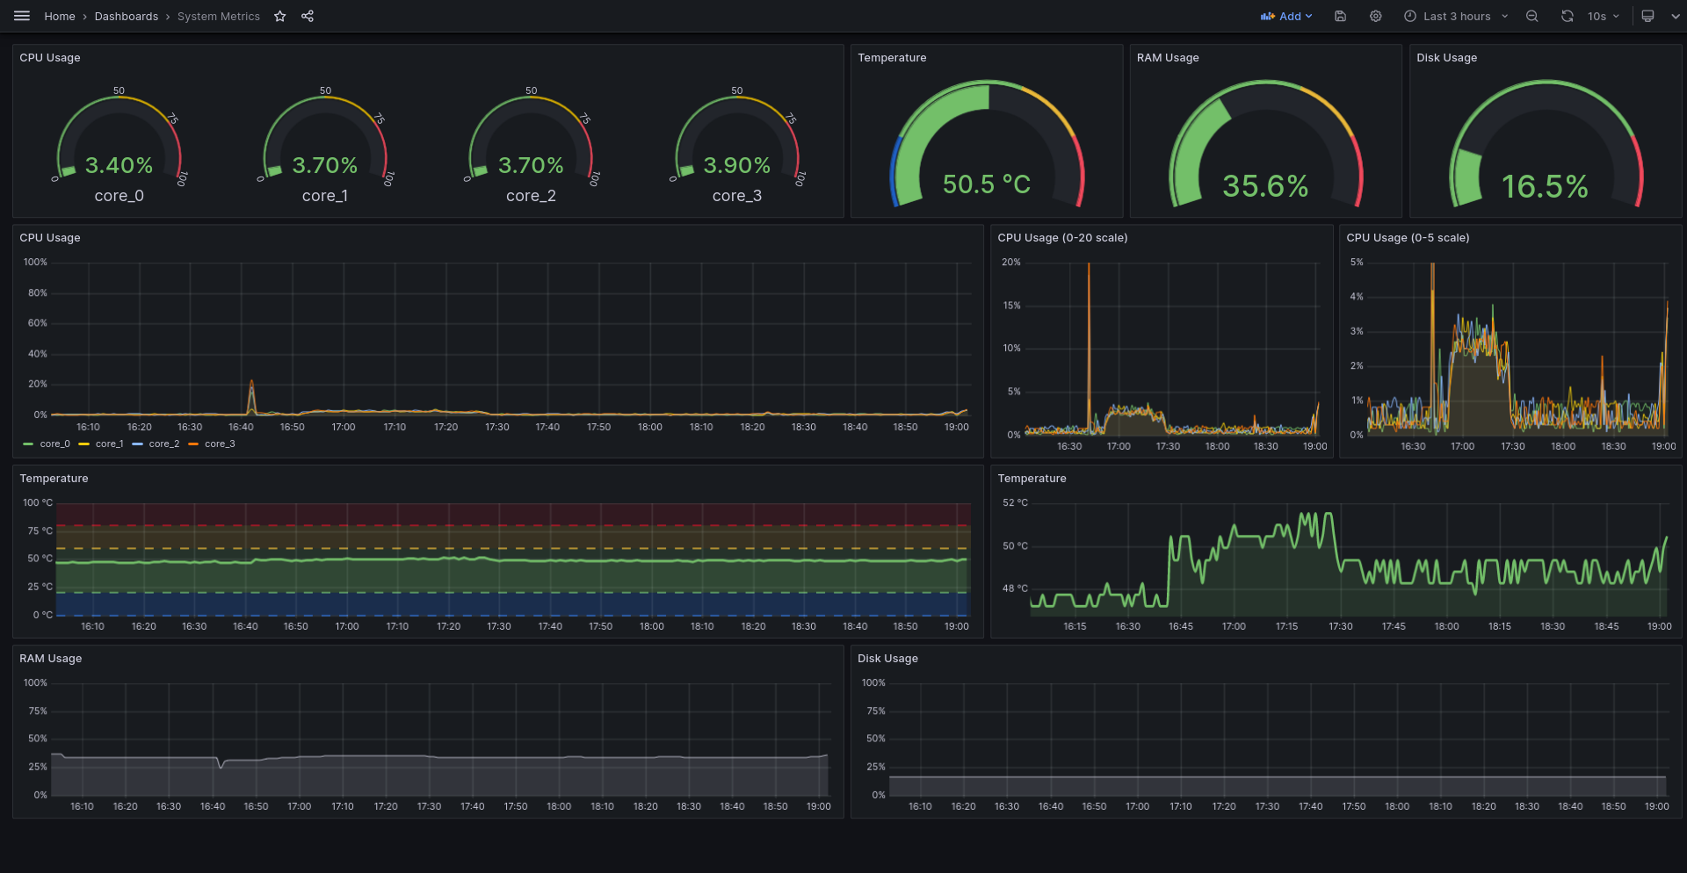Go to Home breadcrumb
Image resolution: width=1687 pixels, height=873 pixels.
(x=60, y=16)
